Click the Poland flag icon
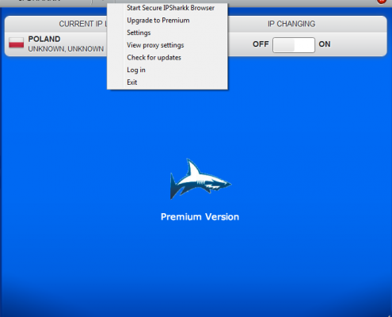This screenshot has width=392, height=317. pos(16,43)
